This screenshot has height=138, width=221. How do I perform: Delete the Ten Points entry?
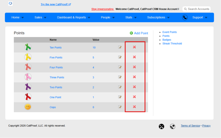[134, 47]
